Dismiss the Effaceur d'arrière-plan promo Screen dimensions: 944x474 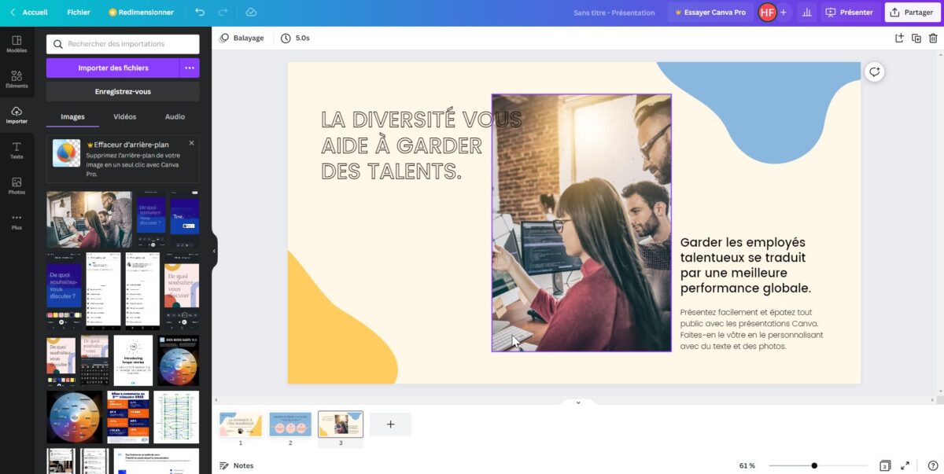click(x=191, y=142)
